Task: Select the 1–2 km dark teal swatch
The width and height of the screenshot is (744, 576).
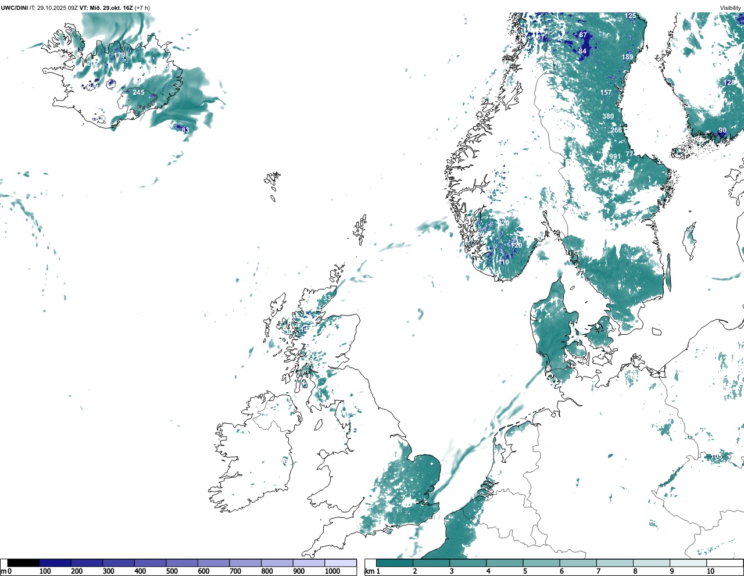Action: (x=395, y=563)
